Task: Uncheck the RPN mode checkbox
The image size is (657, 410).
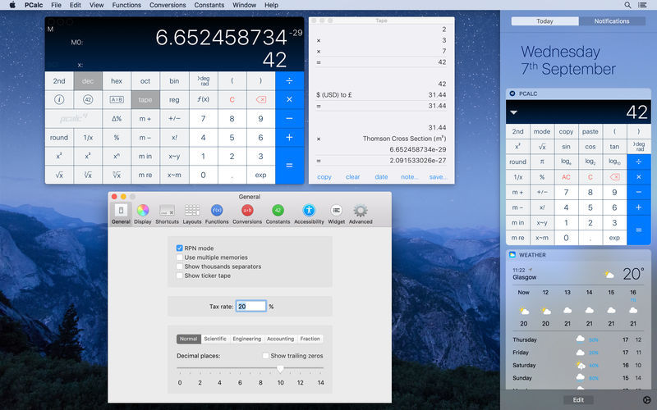Action: 180,248
